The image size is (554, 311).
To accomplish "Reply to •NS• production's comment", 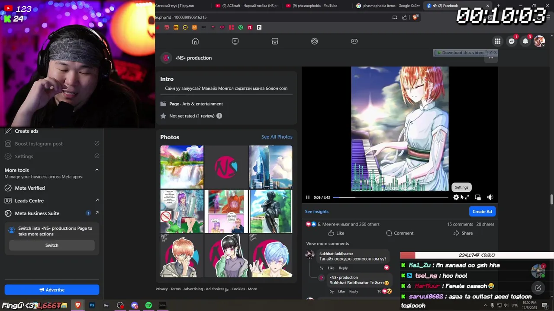I will [x=354, y=292].
